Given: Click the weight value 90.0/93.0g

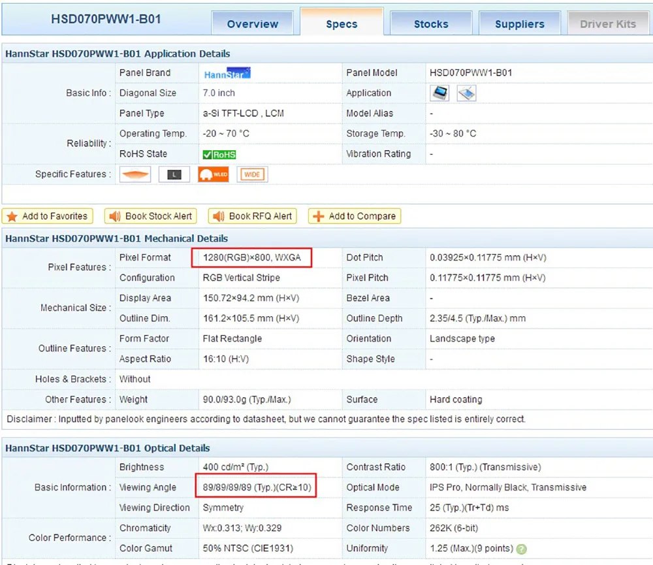Looking at the screenshot, I should [247, 399].
